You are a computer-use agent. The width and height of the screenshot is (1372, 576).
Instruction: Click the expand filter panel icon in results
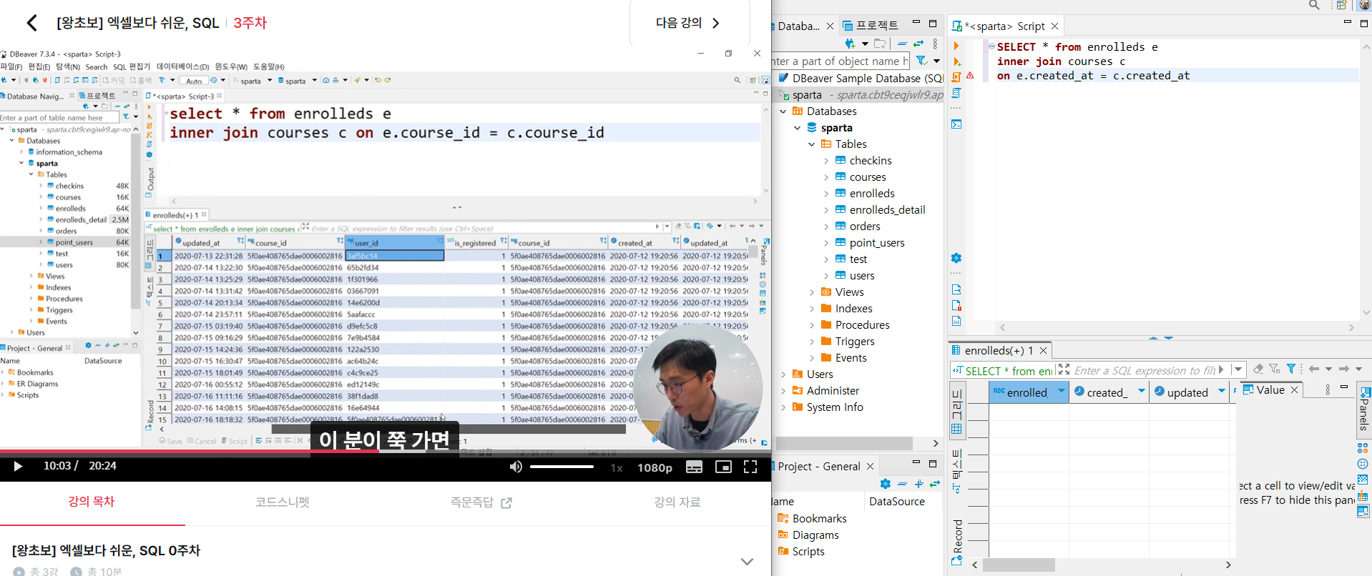1064,369
